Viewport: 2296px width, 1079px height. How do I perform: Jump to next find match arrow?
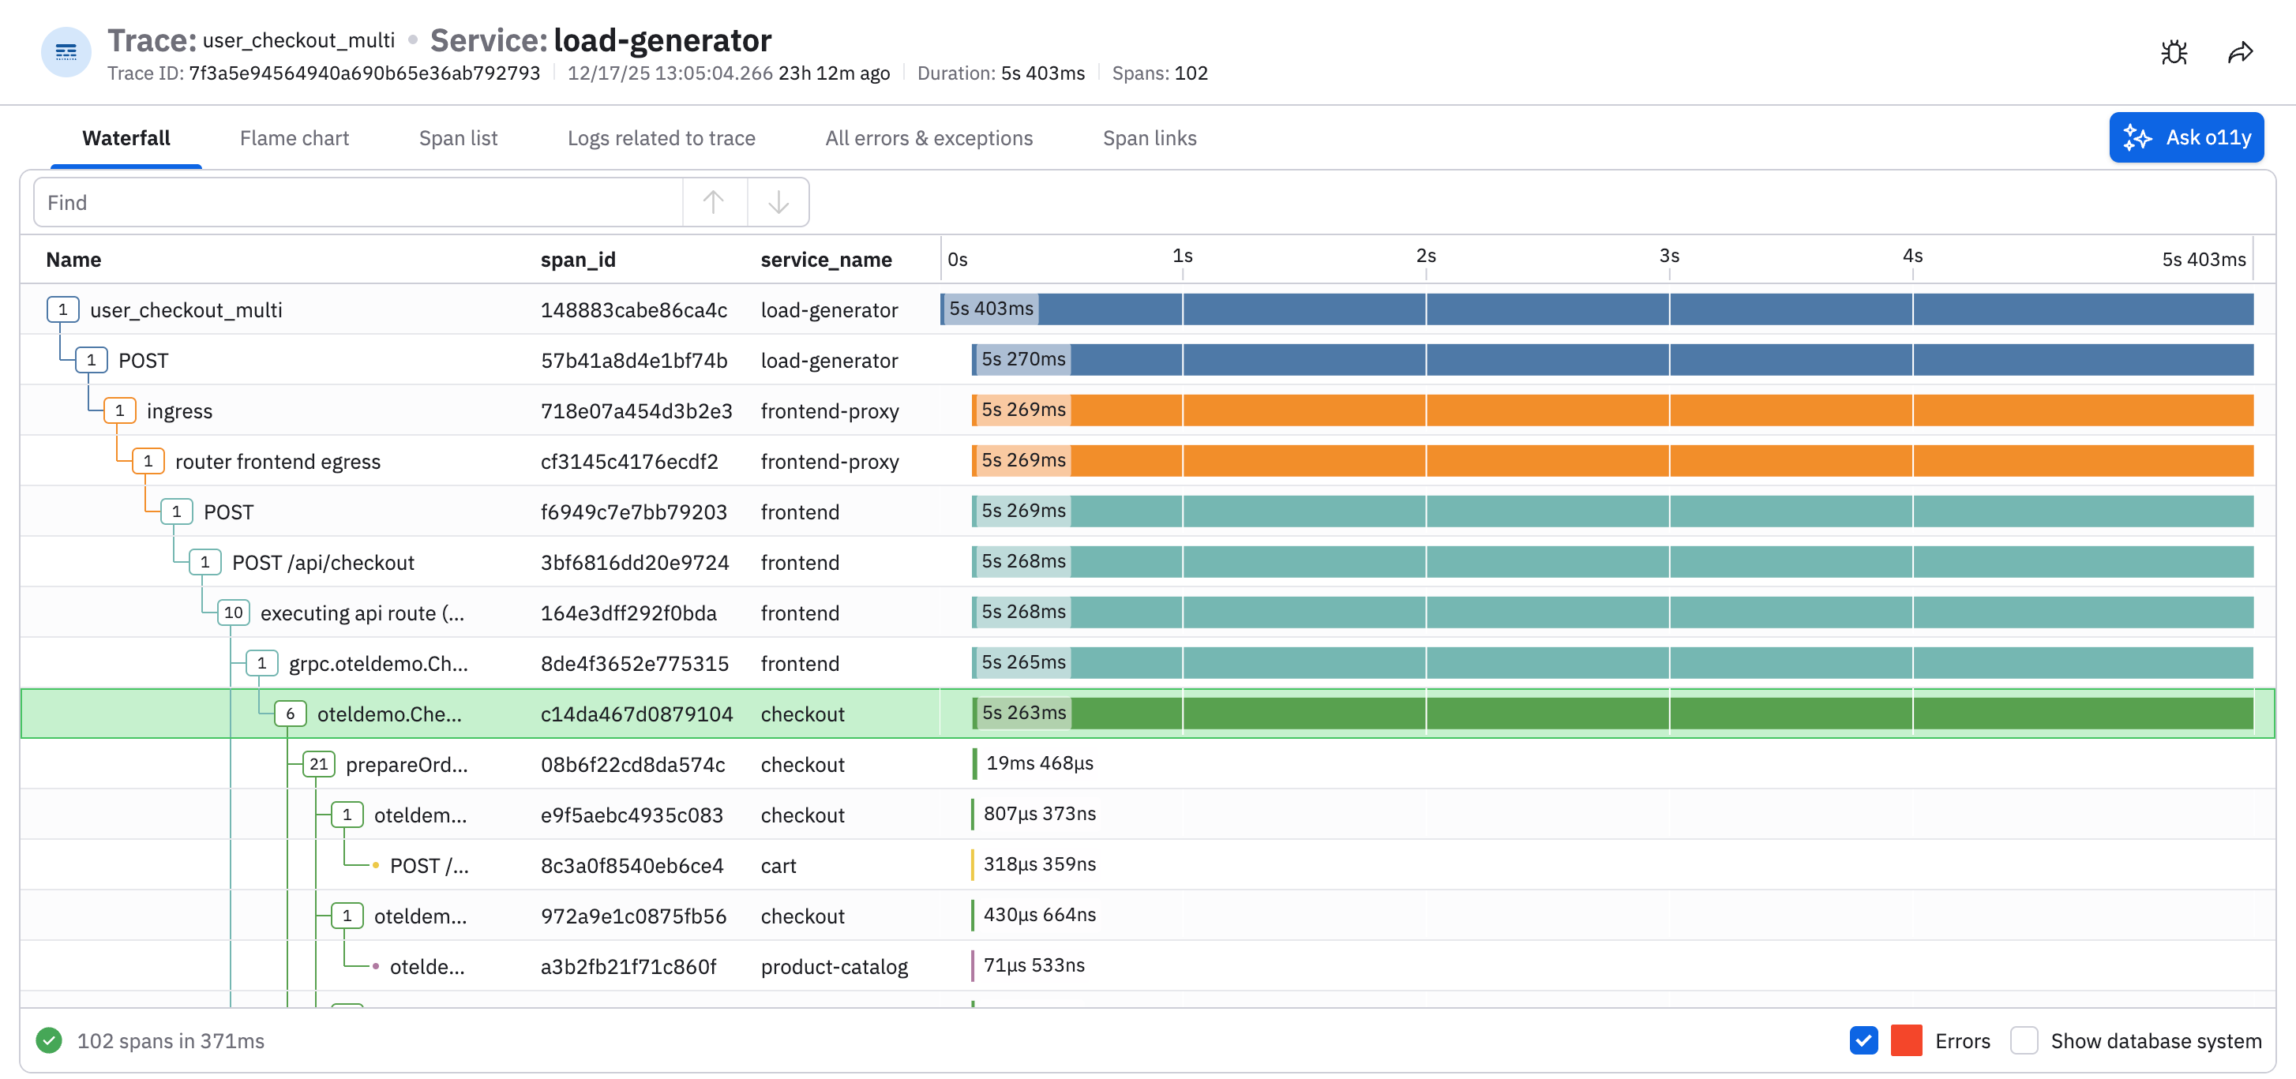click(778, 202)
